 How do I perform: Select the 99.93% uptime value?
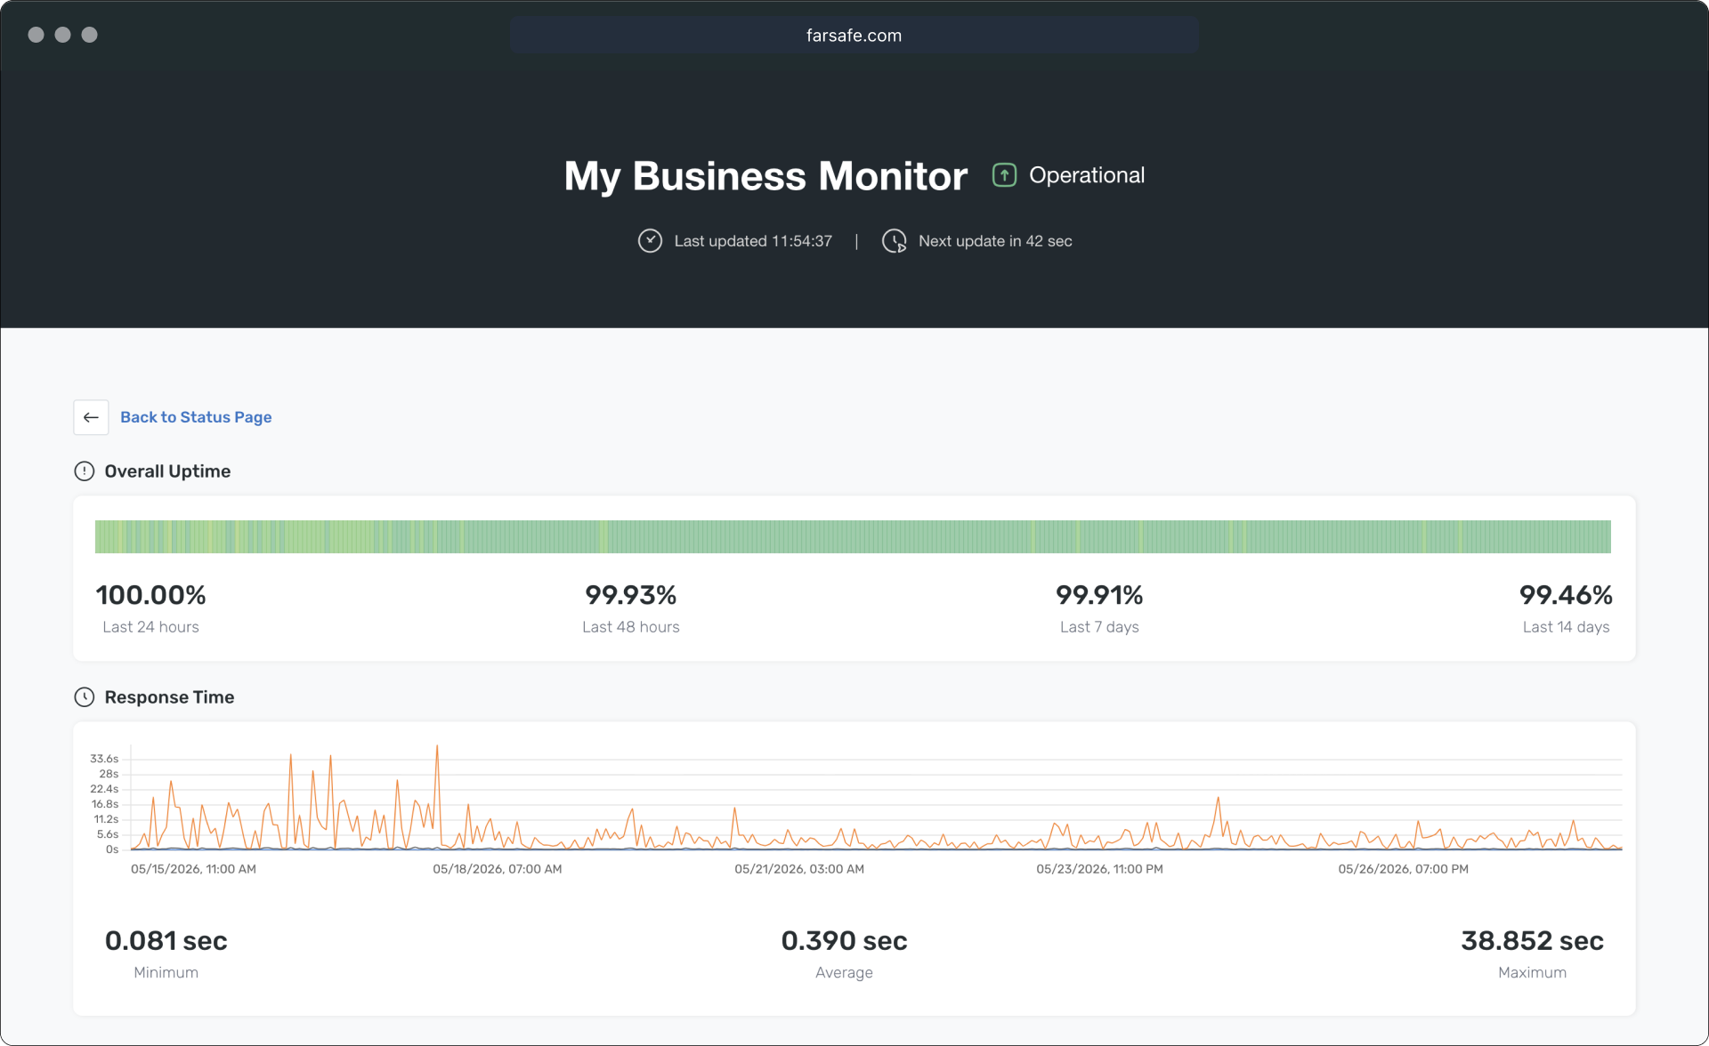pos(631,595)
